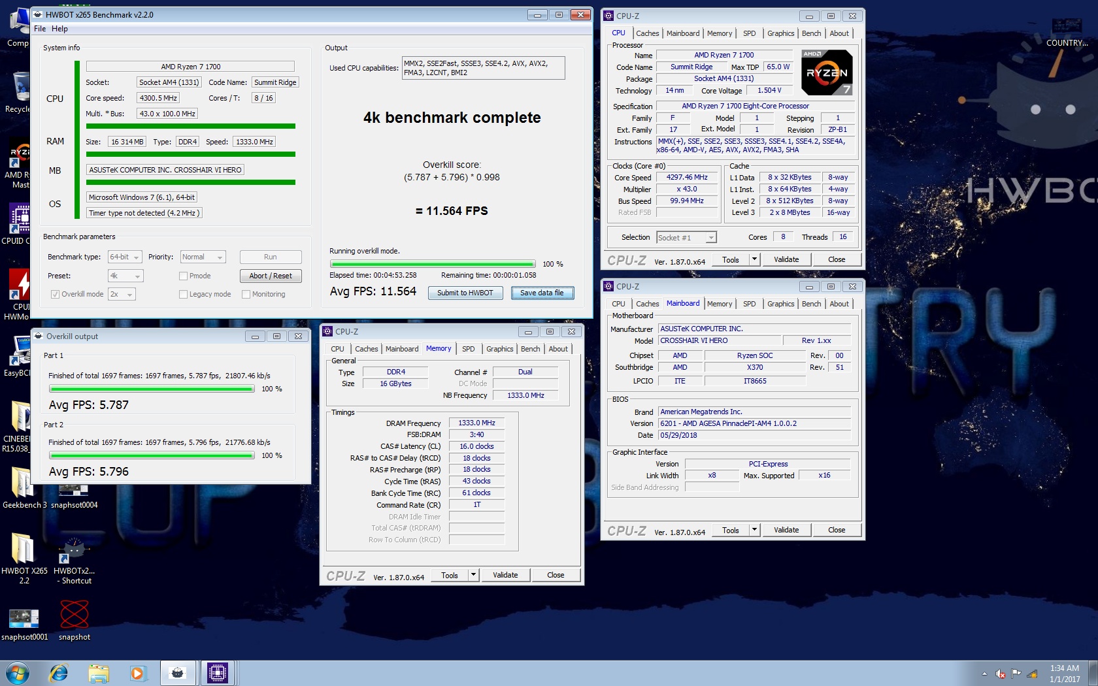The width and height of the screenshot is (1098, 686).
Task: Open the Priority Normal dropdown
Action: [x=203, y=257]
